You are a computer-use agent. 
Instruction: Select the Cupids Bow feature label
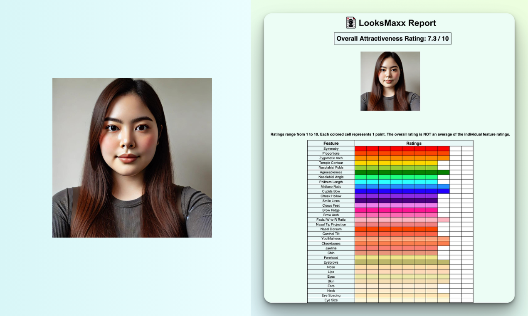click(331, 191)
